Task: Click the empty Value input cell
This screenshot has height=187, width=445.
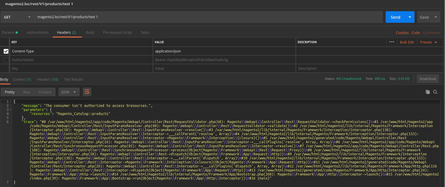Action: coord(224,68)
